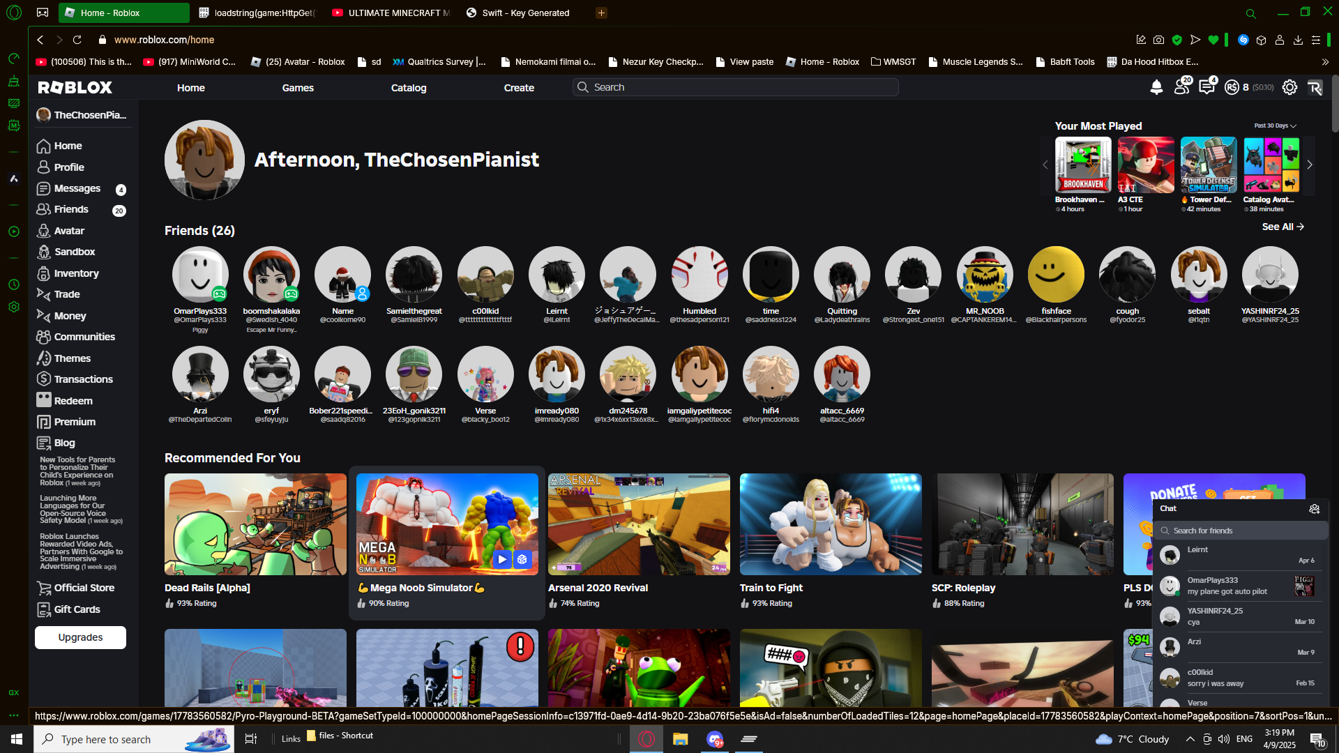Viewport: 1339px width, 753px height.
Task: Expand the Past 30 Days dropdown
Action: point(1276,126)
